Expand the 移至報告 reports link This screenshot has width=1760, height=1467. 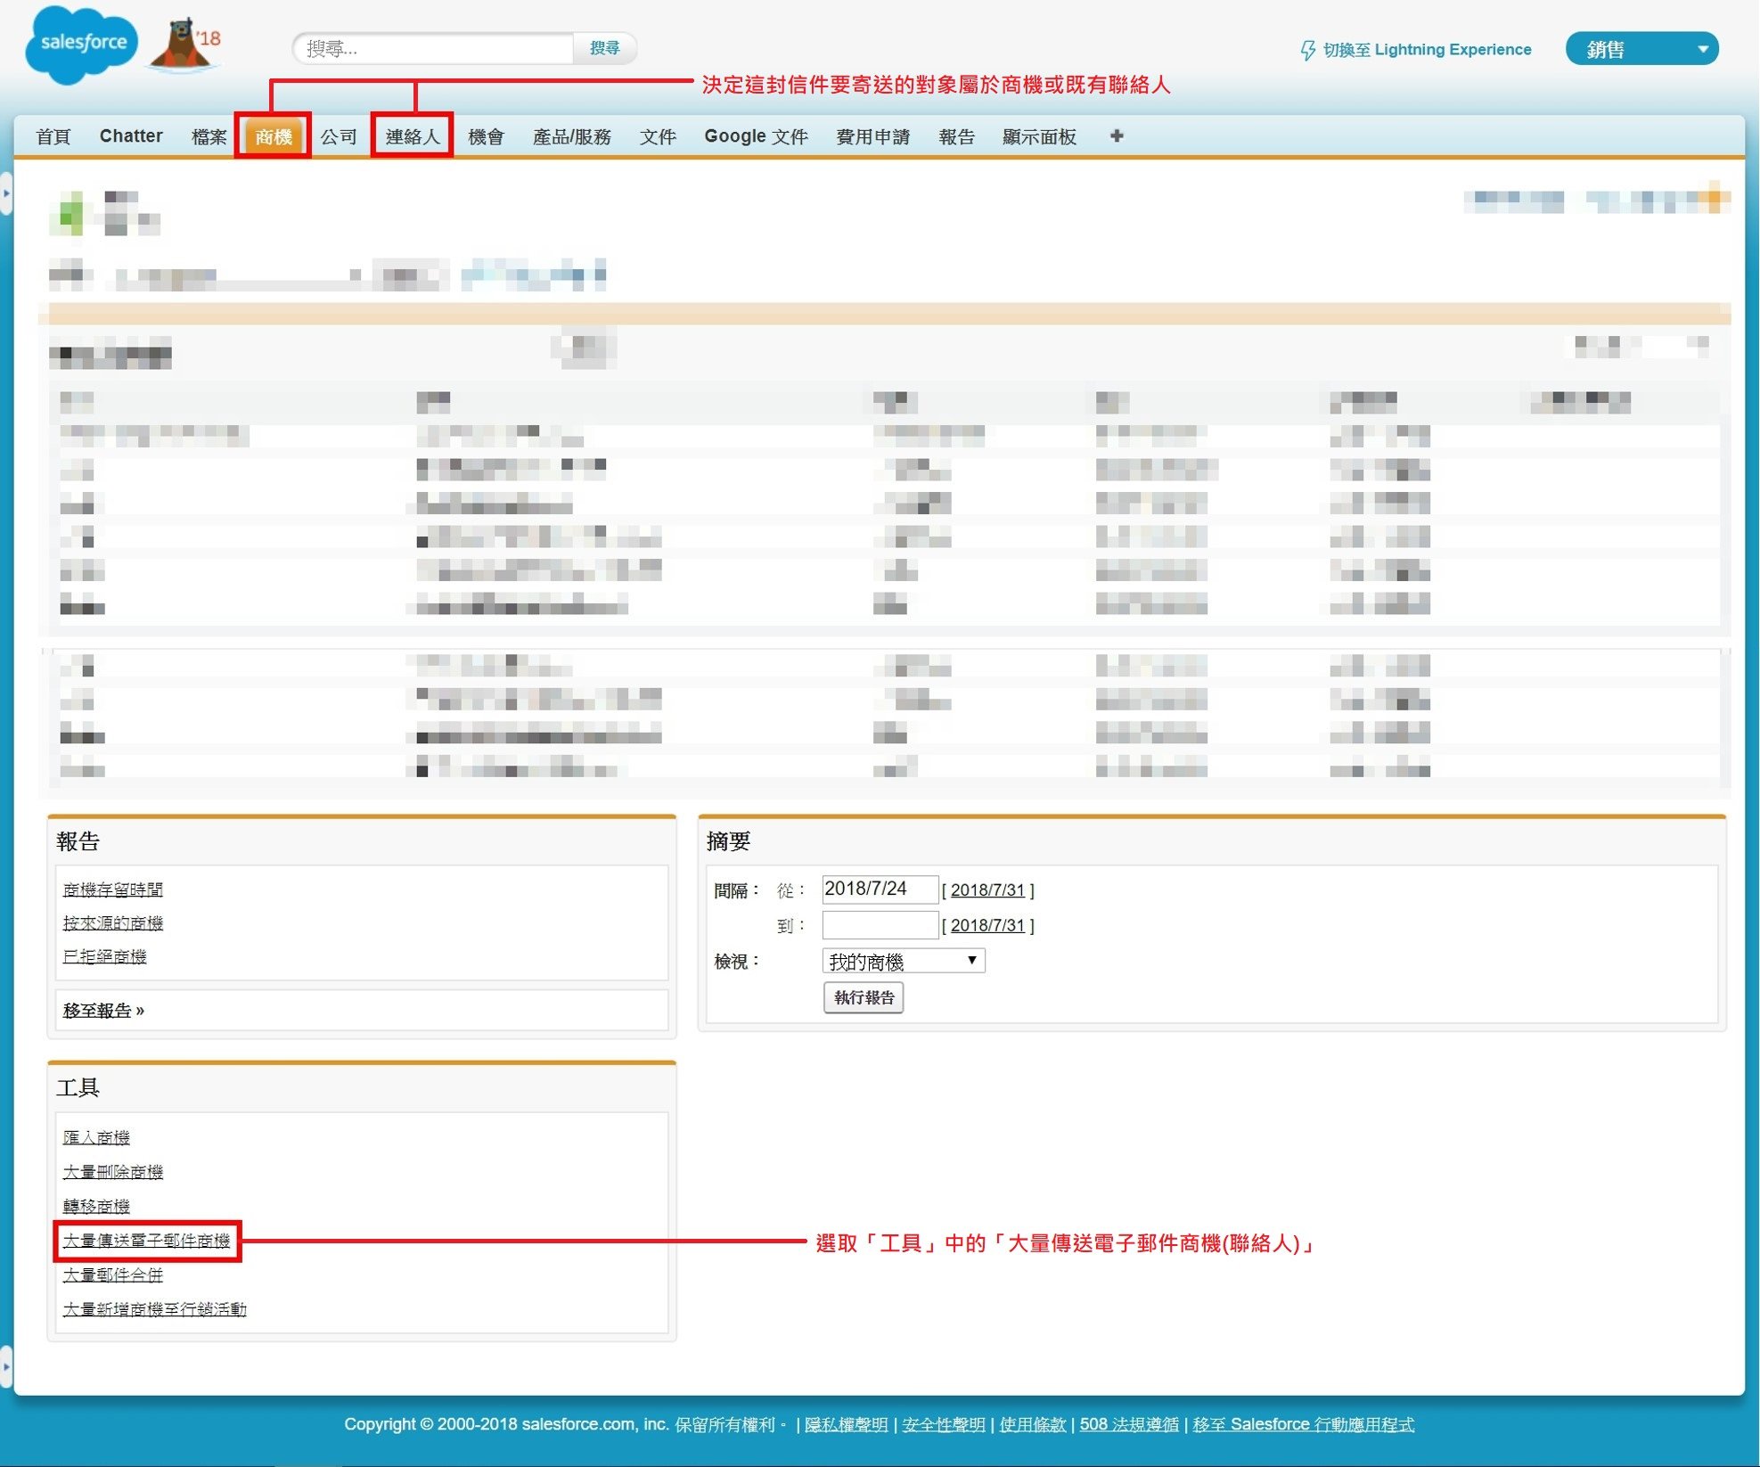click(x=103, y=1011)
